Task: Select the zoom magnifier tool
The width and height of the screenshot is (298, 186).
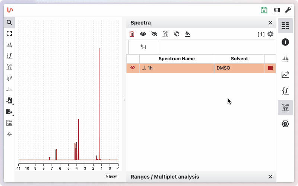Action: point(9,22)
